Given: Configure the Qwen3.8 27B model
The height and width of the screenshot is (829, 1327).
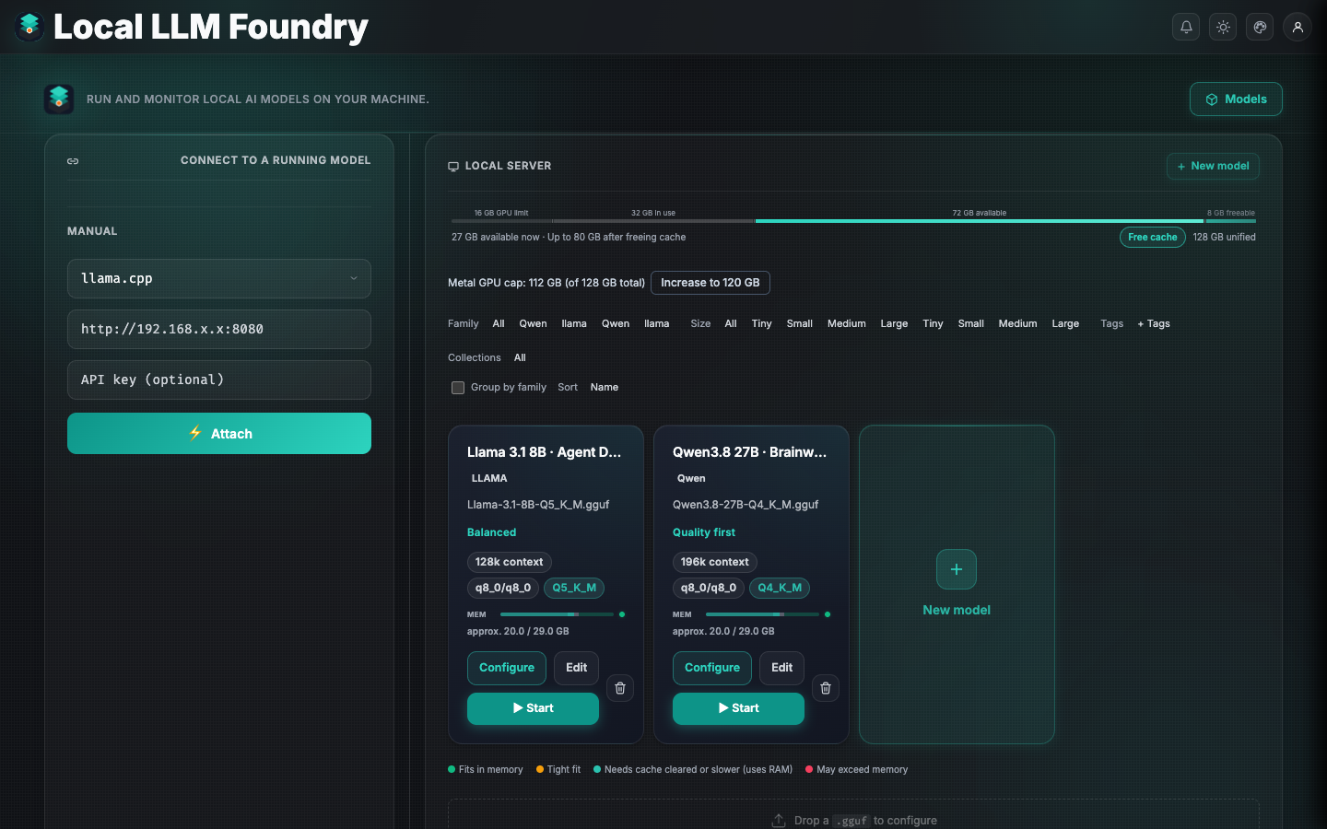Looking at the screenshot, I should point(712,668).
